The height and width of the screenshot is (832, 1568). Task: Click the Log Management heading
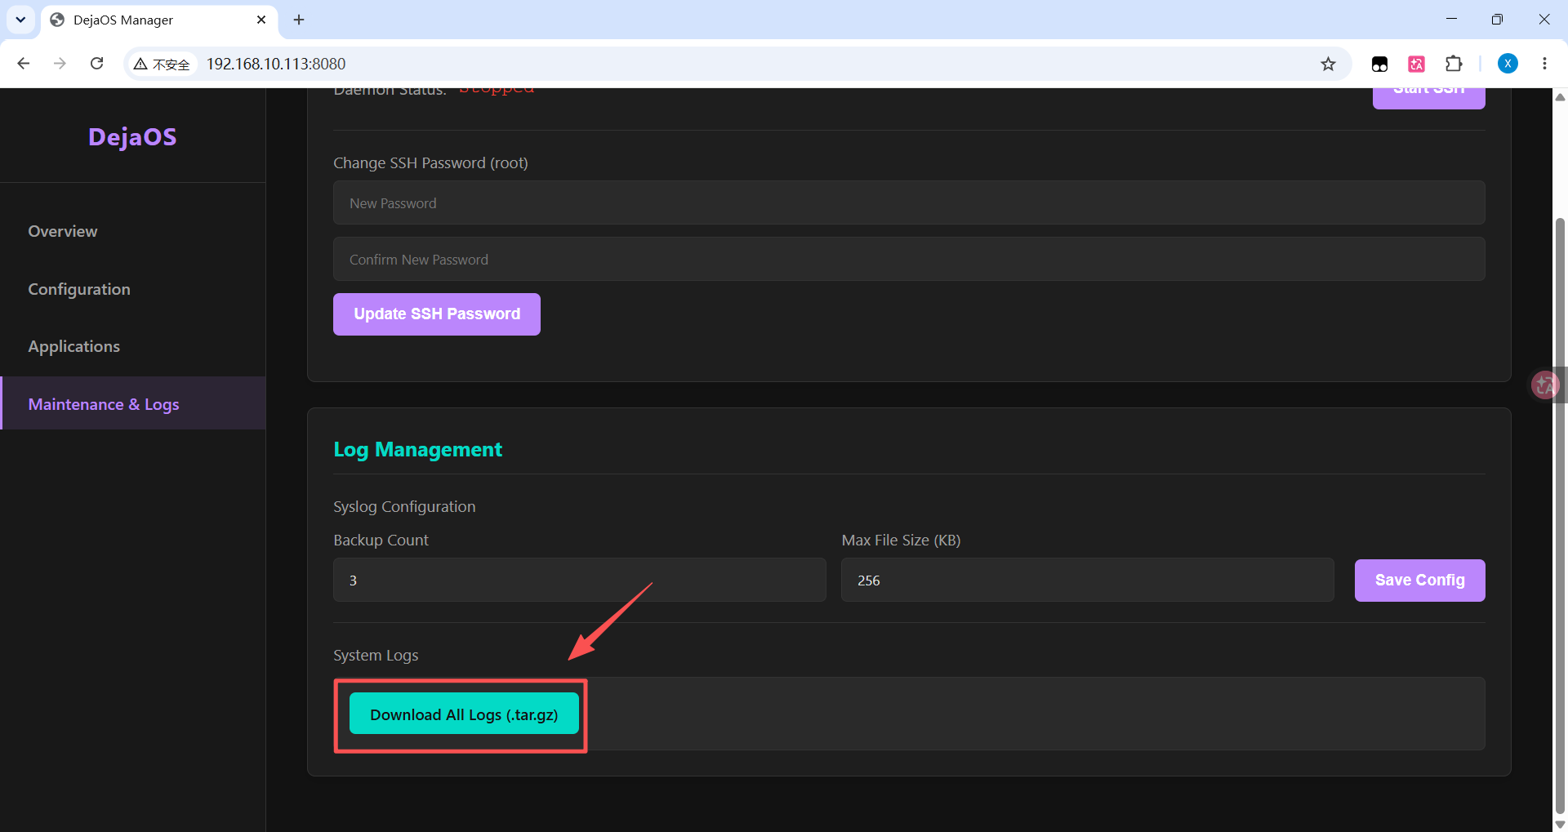tap(417, 449)
